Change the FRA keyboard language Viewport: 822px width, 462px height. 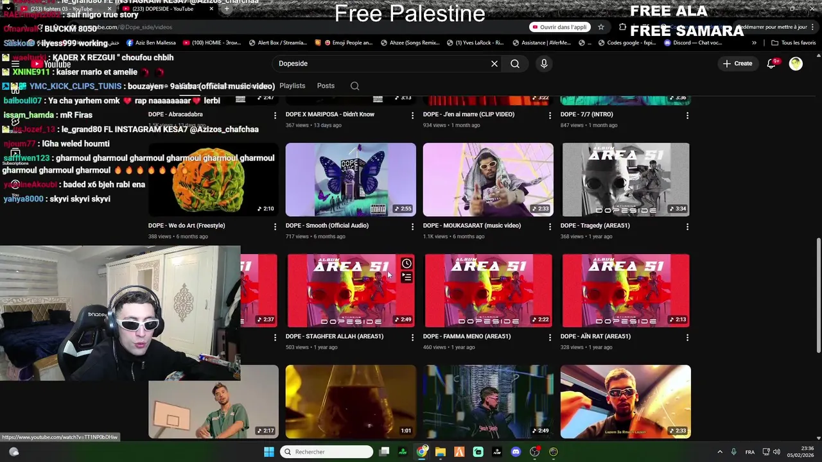750,452
